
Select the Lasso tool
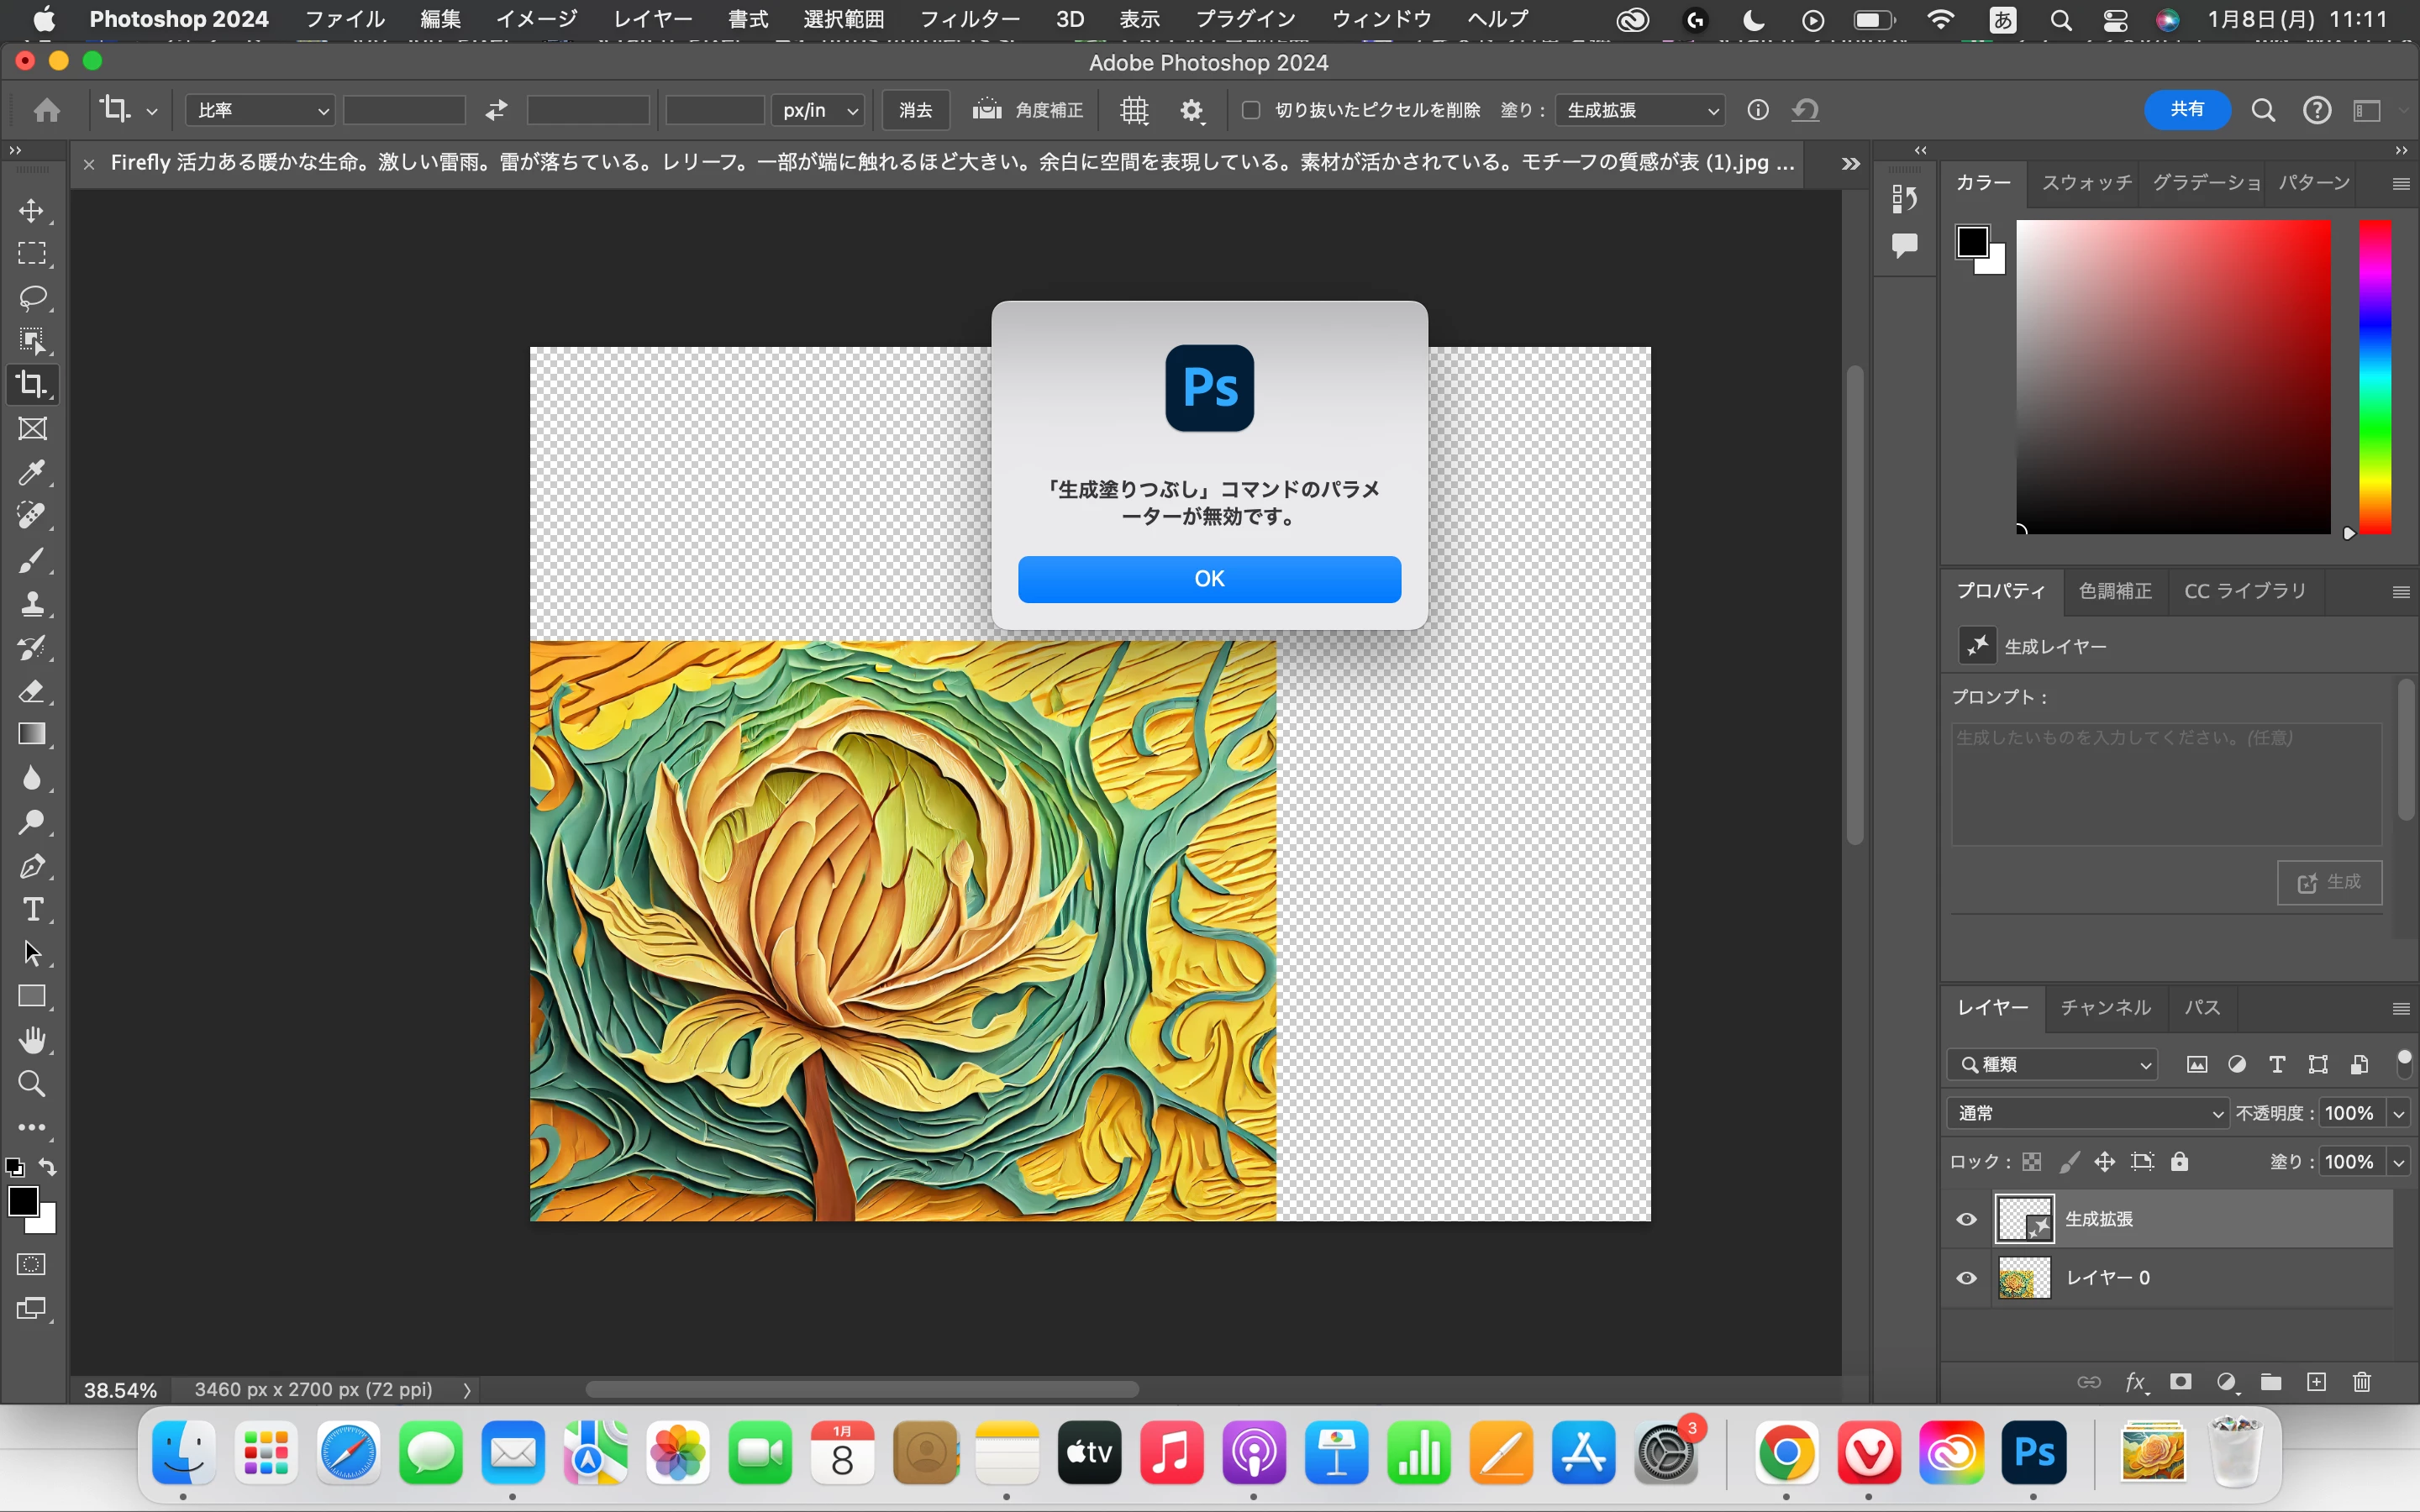pos(32,298)
